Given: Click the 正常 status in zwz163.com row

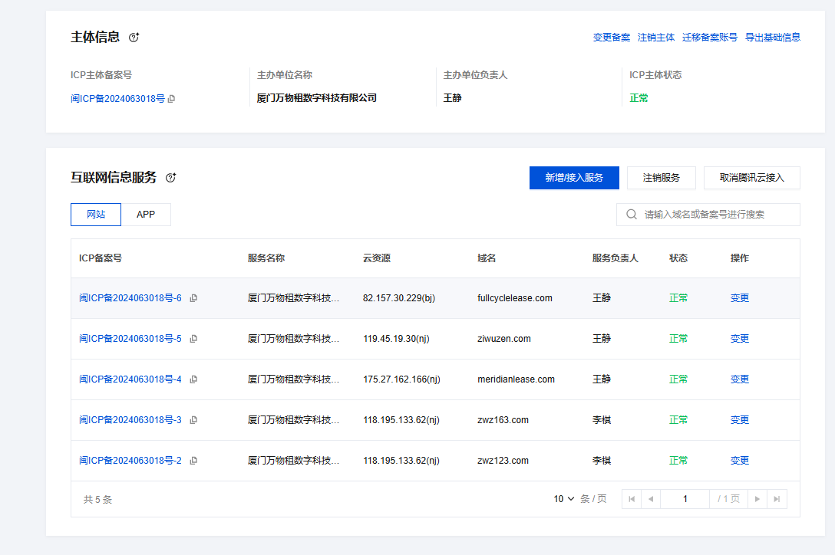Looking at the screenshot, I should click(678, 420).
